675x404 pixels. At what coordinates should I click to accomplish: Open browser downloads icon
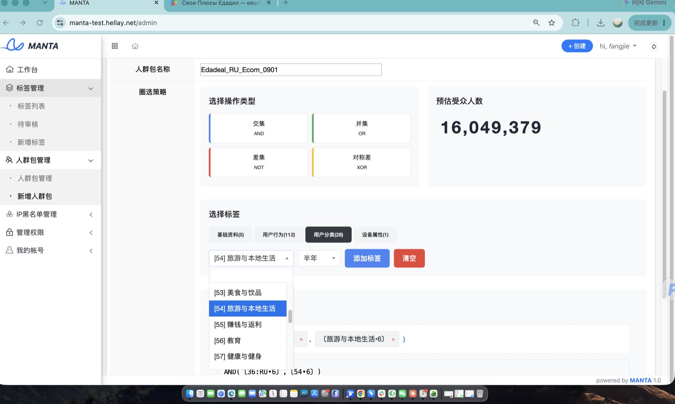click(x=601, y=23)
